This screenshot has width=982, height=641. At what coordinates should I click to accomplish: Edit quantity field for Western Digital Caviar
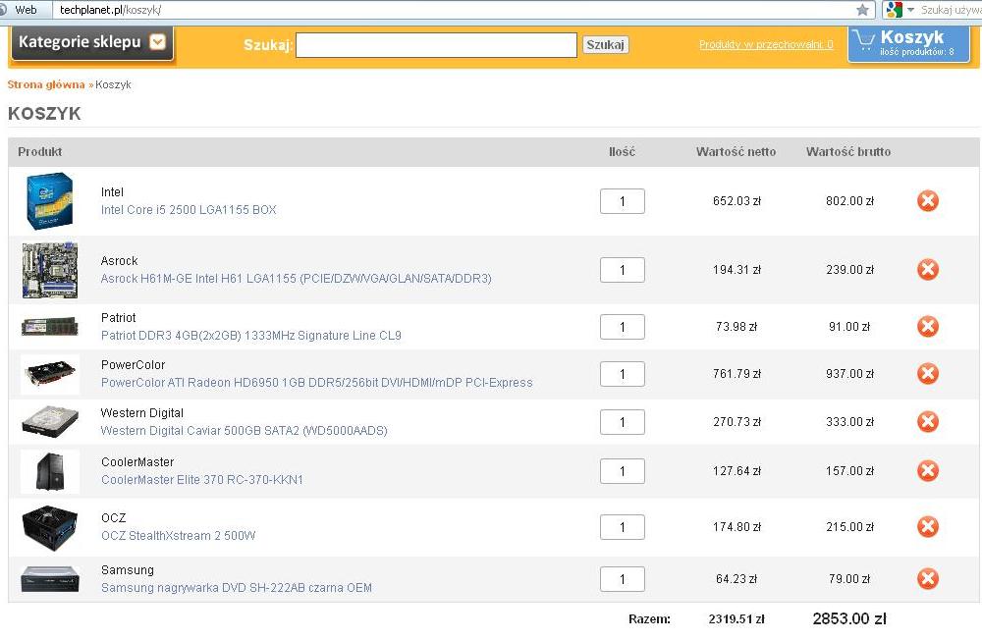[x=622, y=422]
